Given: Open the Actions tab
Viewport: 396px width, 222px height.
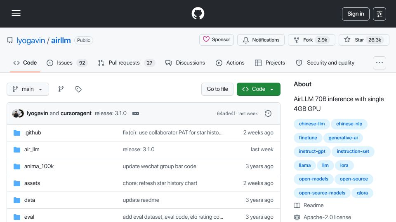Looking at the screenshot, I should coord(230,62).
